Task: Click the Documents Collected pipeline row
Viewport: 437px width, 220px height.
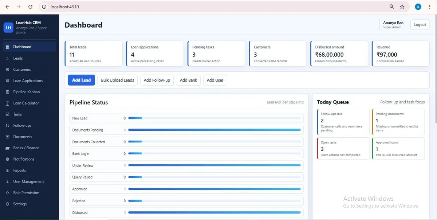Action: point(186,142)
